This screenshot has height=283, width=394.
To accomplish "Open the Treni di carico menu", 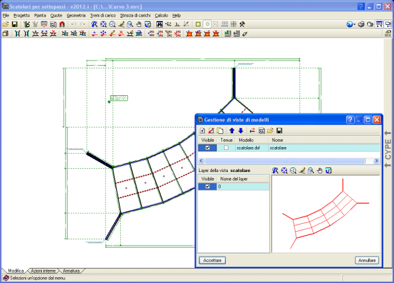I will pyautogui.click(x=103, y=16).
